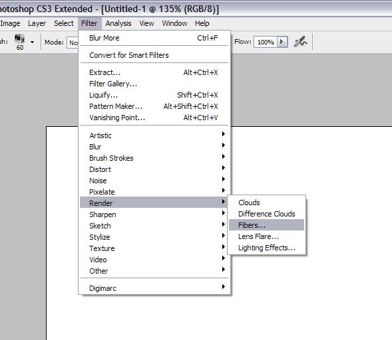
Task: Open the brush preset picker thumbnail
Action: pos(19,42)
